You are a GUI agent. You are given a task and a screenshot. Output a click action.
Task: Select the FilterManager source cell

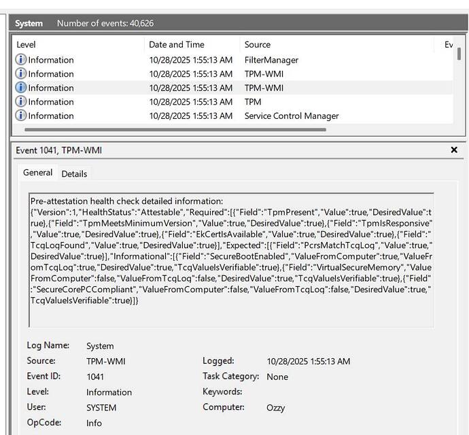[271, 60]
